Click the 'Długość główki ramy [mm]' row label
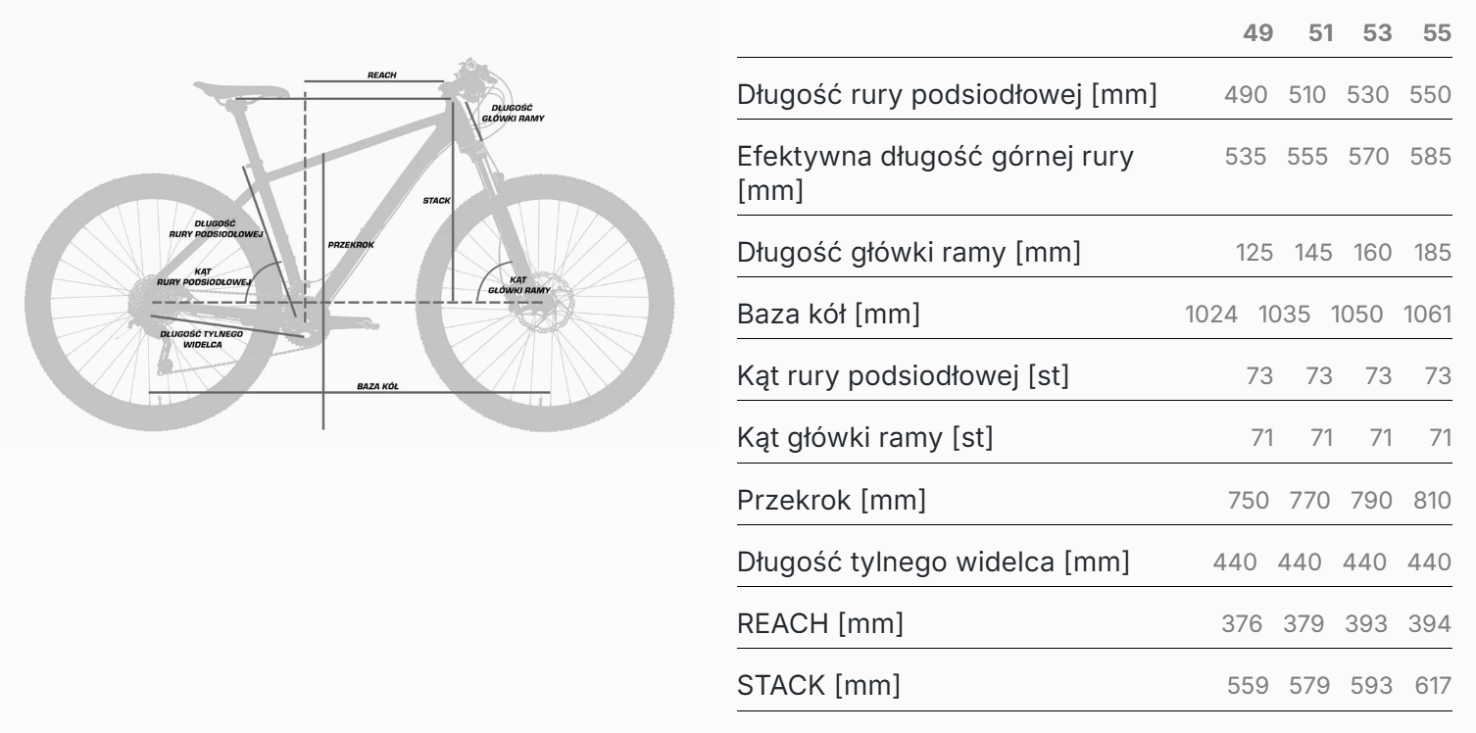Image resolution: width=1476 pixels, height=733 pixels. point(909,252)
